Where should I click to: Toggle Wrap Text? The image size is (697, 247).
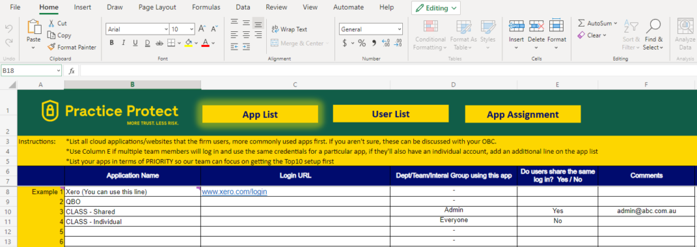coord(289,29)
